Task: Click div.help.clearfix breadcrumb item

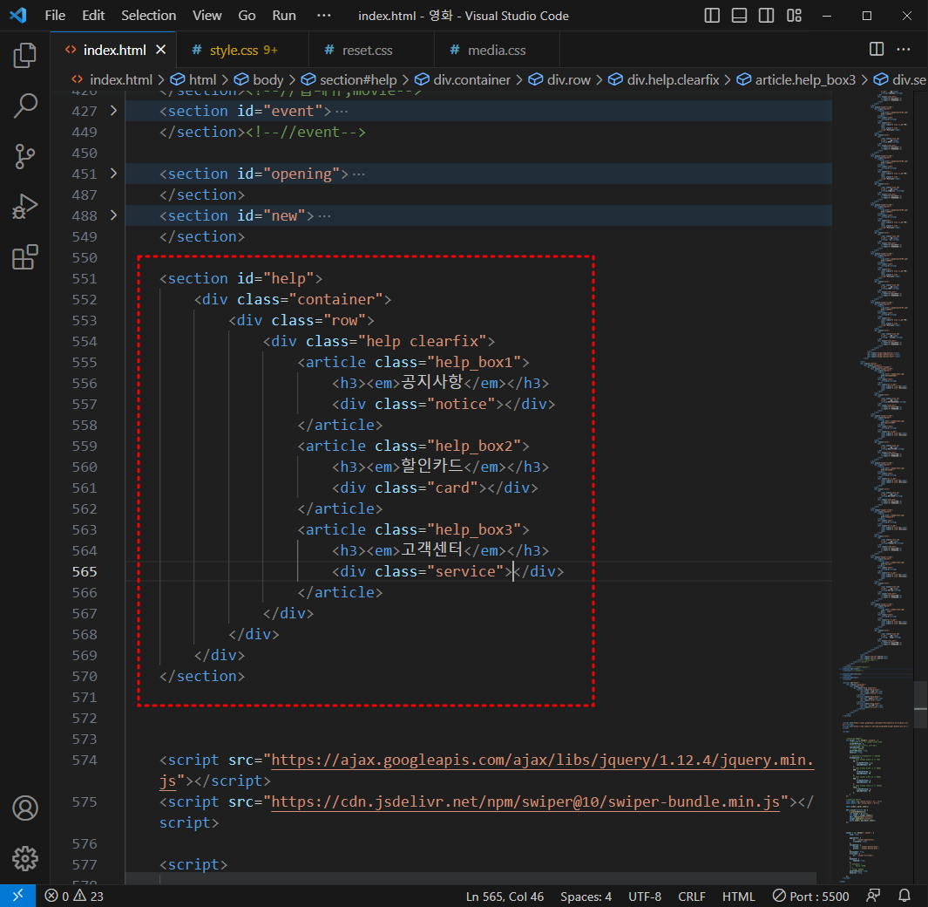Action: 664,79
